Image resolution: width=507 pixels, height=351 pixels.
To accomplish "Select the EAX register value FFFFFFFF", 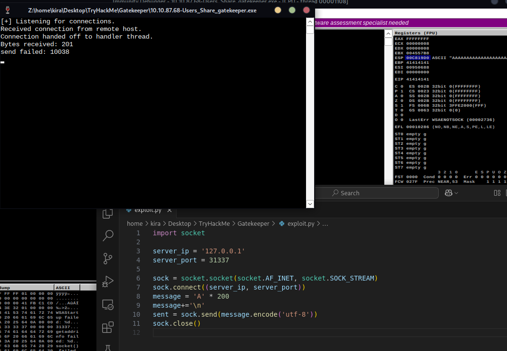I will pos(417,39).
